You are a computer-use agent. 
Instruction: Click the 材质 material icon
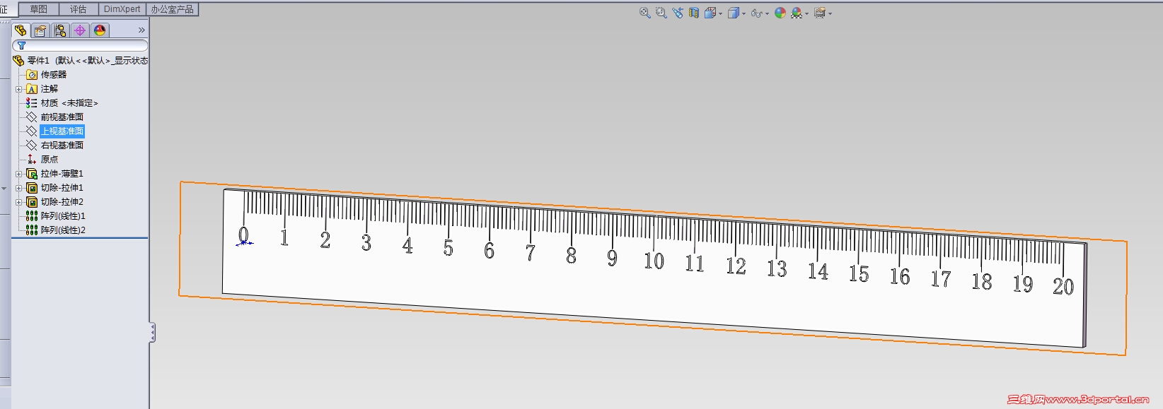(x=32, y=103)
